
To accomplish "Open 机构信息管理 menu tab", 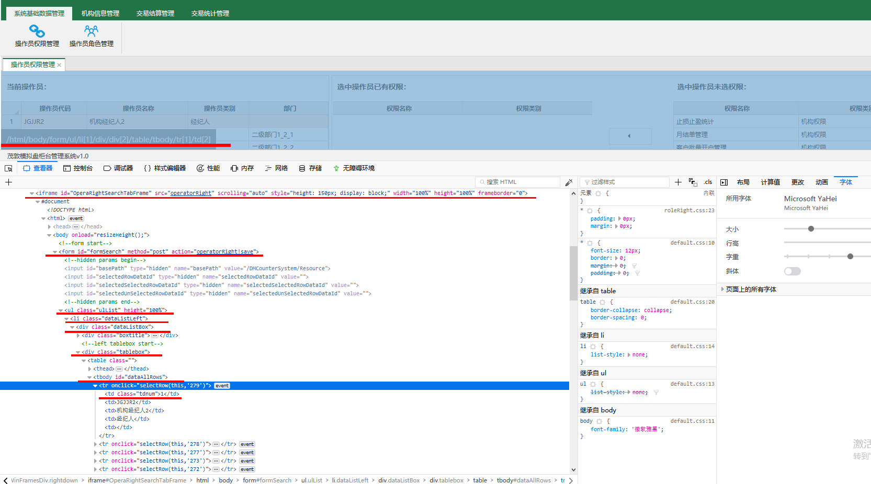I will [x=100, y=14].
